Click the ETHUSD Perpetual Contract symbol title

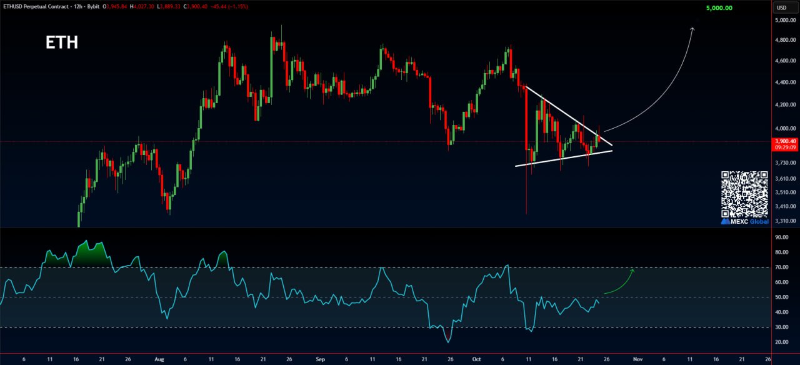[x=39, y=7]
